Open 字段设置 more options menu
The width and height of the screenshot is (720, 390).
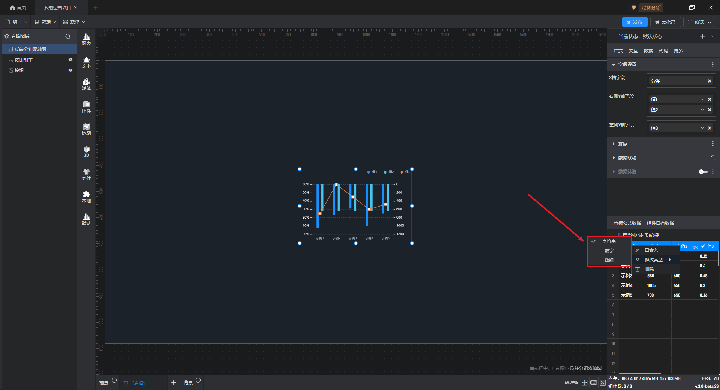click(x=712, y=64)
